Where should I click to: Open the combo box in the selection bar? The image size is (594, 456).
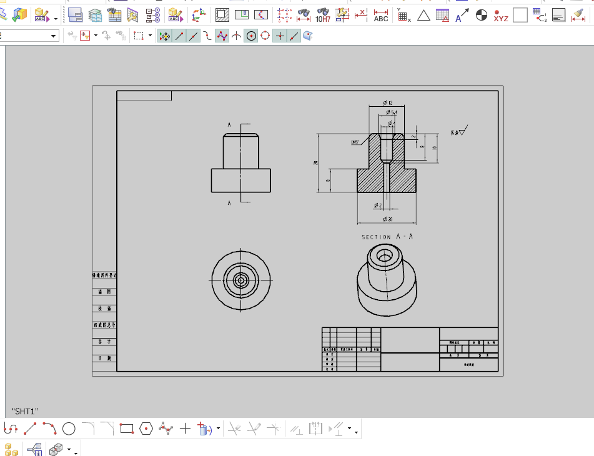pyautogui.click(x=29, y=36)
